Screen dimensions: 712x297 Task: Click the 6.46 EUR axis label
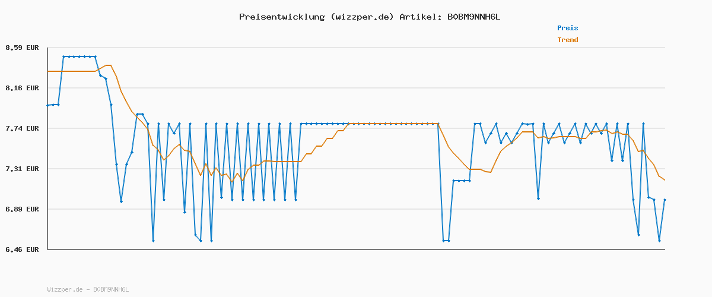click(22, 249)
